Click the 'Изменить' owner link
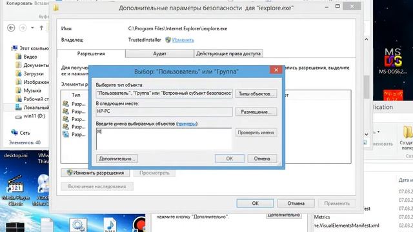Image resolution: width=413 pixels, height=232 pixels. [183, 40]
